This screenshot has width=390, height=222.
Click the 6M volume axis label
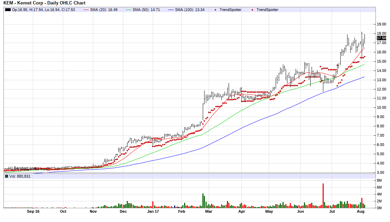tap(379, 188)
